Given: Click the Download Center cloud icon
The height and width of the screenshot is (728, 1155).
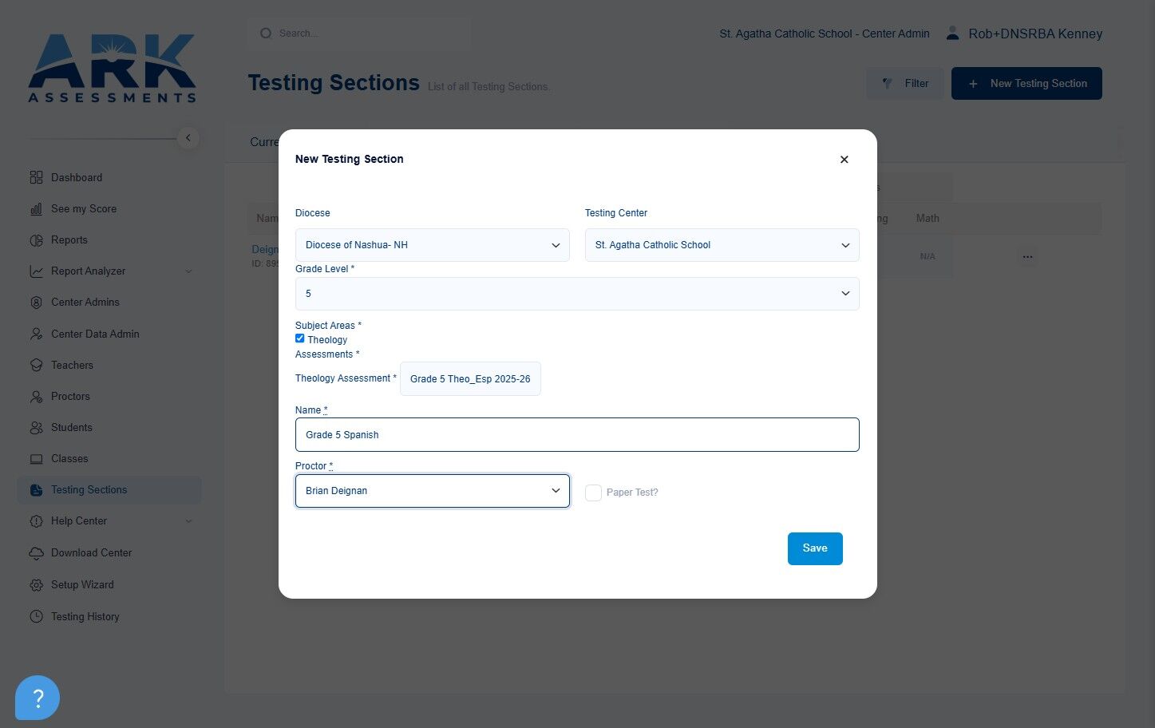Looking at the screenshot, I should 36,552.
